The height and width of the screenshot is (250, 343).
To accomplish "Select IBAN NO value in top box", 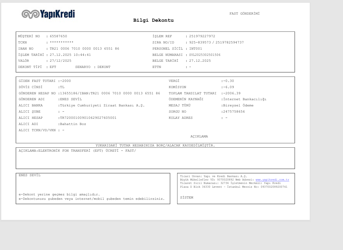I will coord(85,49).
